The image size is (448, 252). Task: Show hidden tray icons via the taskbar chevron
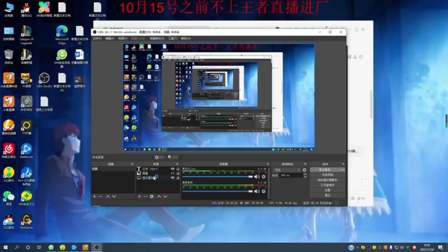coord(357,248)
